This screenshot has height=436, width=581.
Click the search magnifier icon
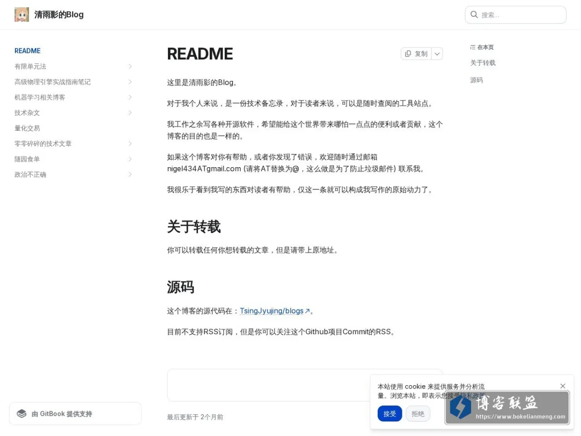pyautogui.click(x=474, y=15)
